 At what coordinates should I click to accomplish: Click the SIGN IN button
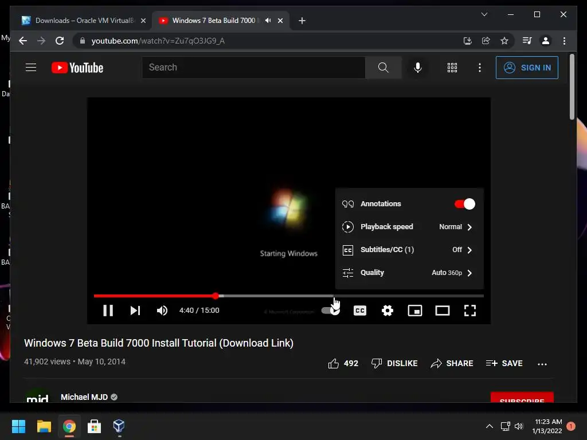coord(527,68)
